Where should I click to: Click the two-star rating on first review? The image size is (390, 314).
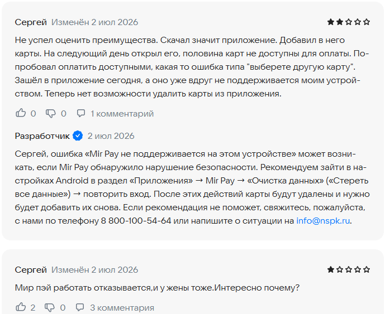[x=349, y=22]
